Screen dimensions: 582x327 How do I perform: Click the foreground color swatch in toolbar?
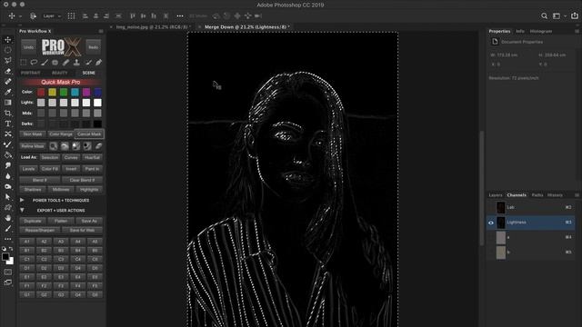point(5,256)
